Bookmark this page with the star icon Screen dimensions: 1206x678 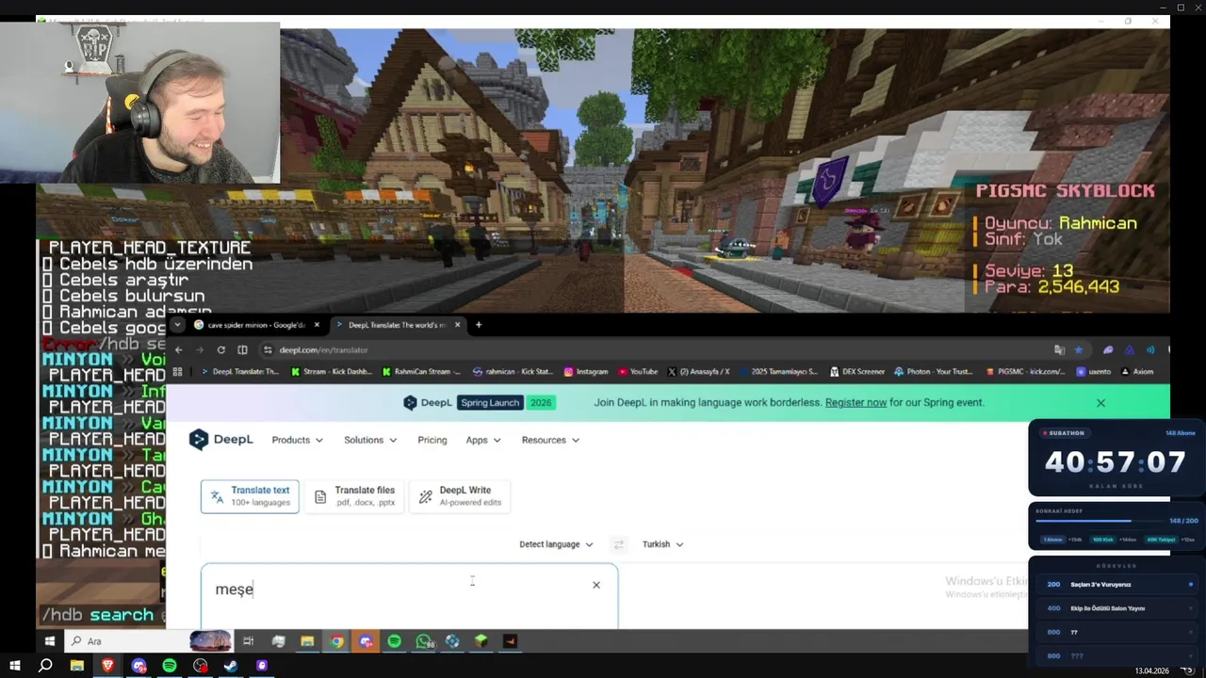click(x=1079, y=349)
